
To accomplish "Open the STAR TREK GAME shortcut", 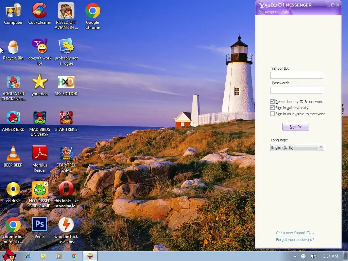I will click(x=66, y=159).
